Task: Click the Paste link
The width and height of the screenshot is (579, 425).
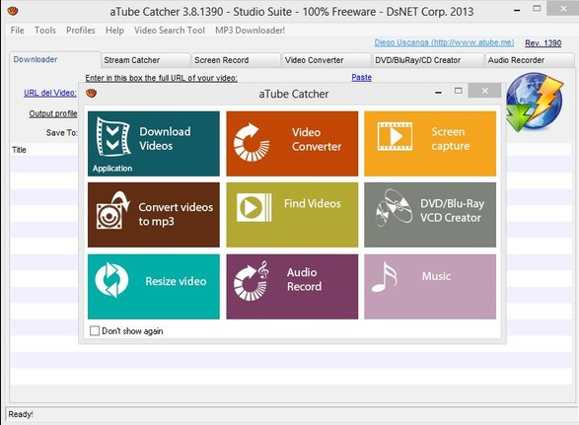Action: [362, 78]
